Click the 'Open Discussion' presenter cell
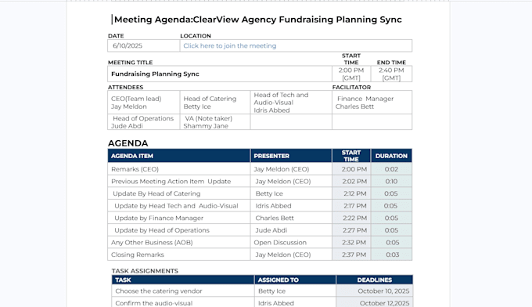Image resolution: width=532 pixels, height=307 pixels. (x=291, y=243)
